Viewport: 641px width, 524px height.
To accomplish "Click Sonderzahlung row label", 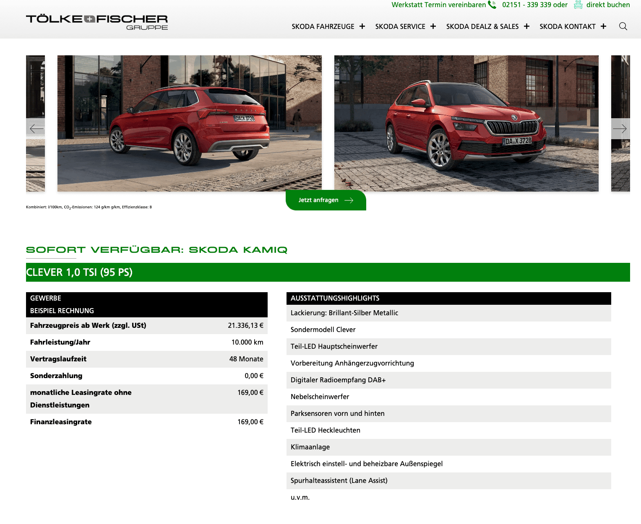I will tap(56, 376).
